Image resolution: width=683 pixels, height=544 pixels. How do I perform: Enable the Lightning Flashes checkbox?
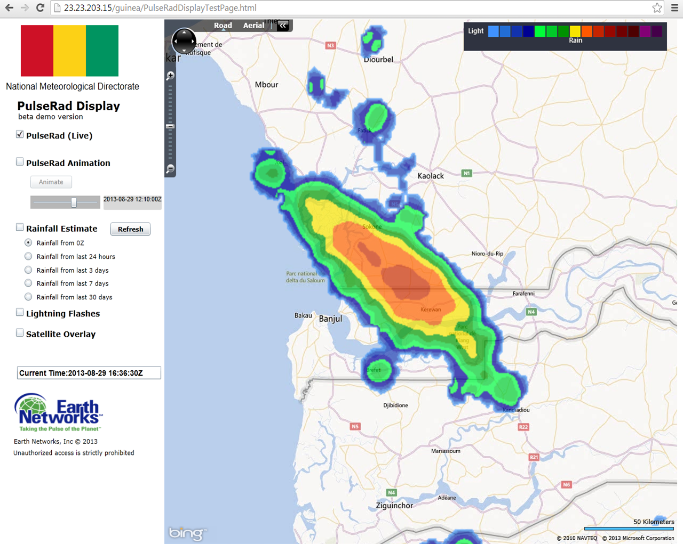tap(20, 312)
